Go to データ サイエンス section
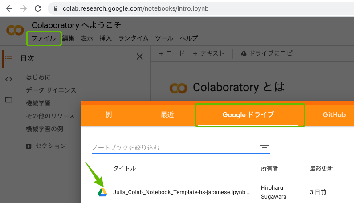Viewport: 354px width, 203px height. (x=51, y=90)
